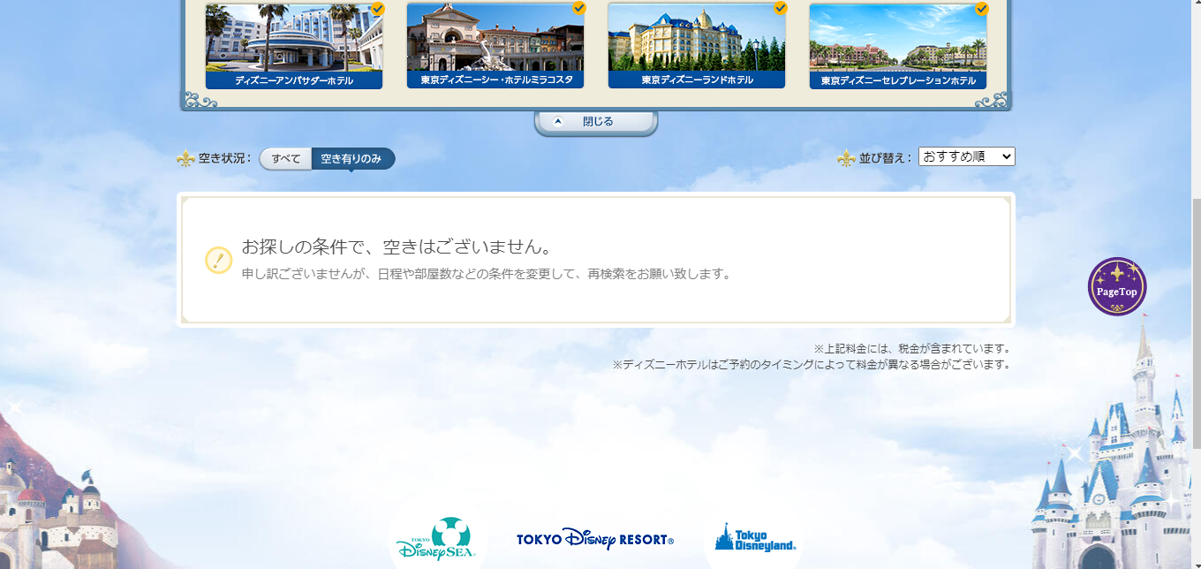Select the ホテルミラコスタ photo

pyautogui.click(x=495, y=38)
